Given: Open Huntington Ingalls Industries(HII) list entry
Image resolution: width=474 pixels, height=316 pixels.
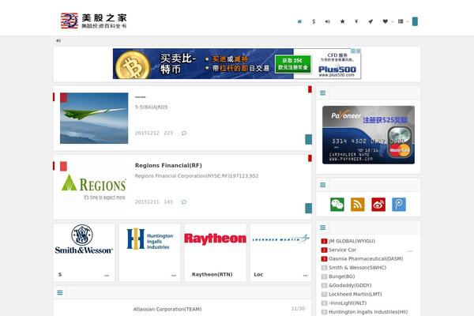Looking at the screenshot, I should pyautogui.click(x=368, y=311).
